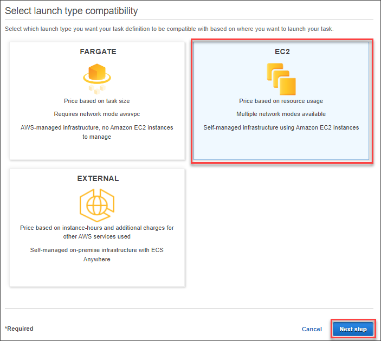Click 'Price based on instance-hours' text in External card

61,228
